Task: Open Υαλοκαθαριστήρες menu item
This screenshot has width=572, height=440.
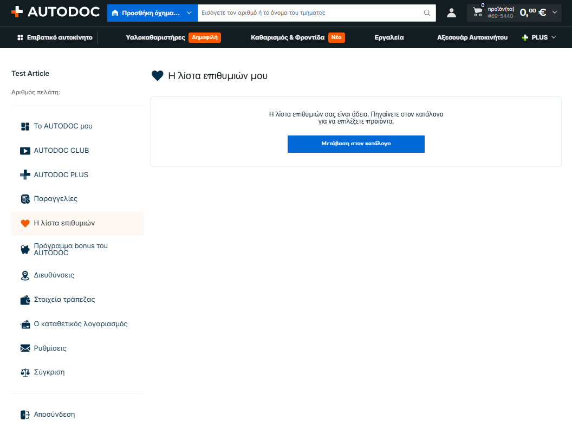Action: click(155, 37)
